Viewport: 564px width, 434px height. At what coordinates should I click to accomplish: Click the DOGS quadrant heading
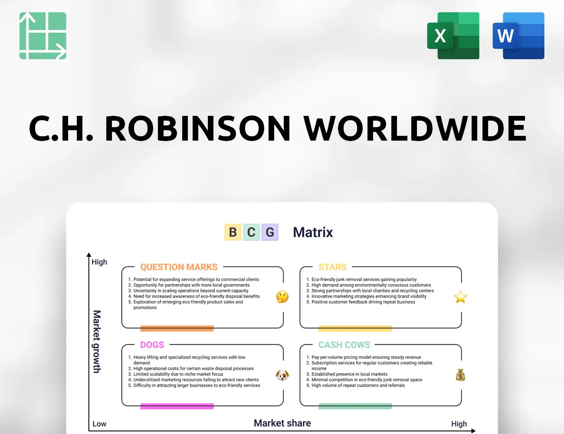152,345
